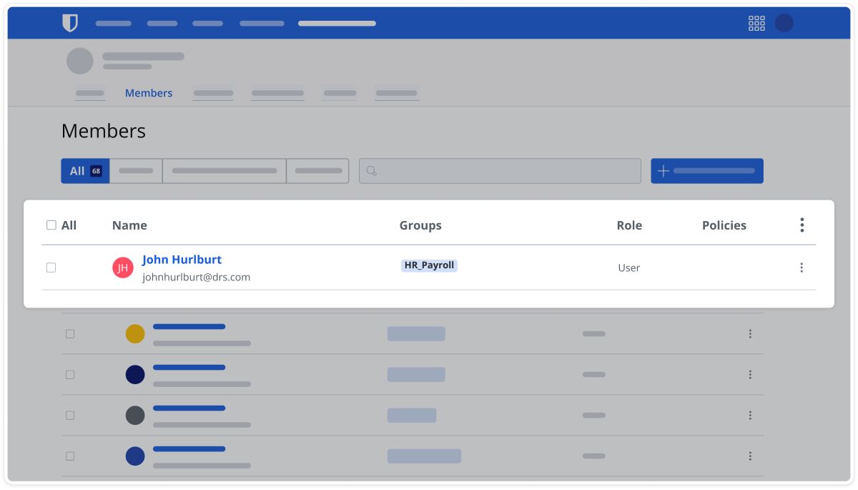Click the organization avatar circle
Image resolution: width=858 pixels, height=490 pixels.
coord(80,61)
